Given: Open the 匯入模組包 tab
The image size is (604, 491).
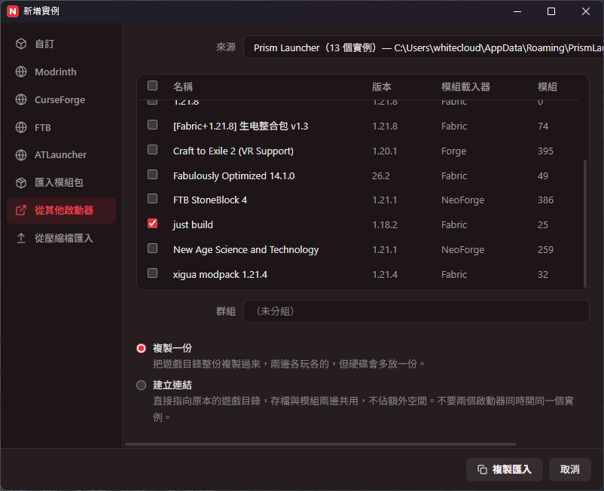Looking at the screenshot, I should pos(61,182).
